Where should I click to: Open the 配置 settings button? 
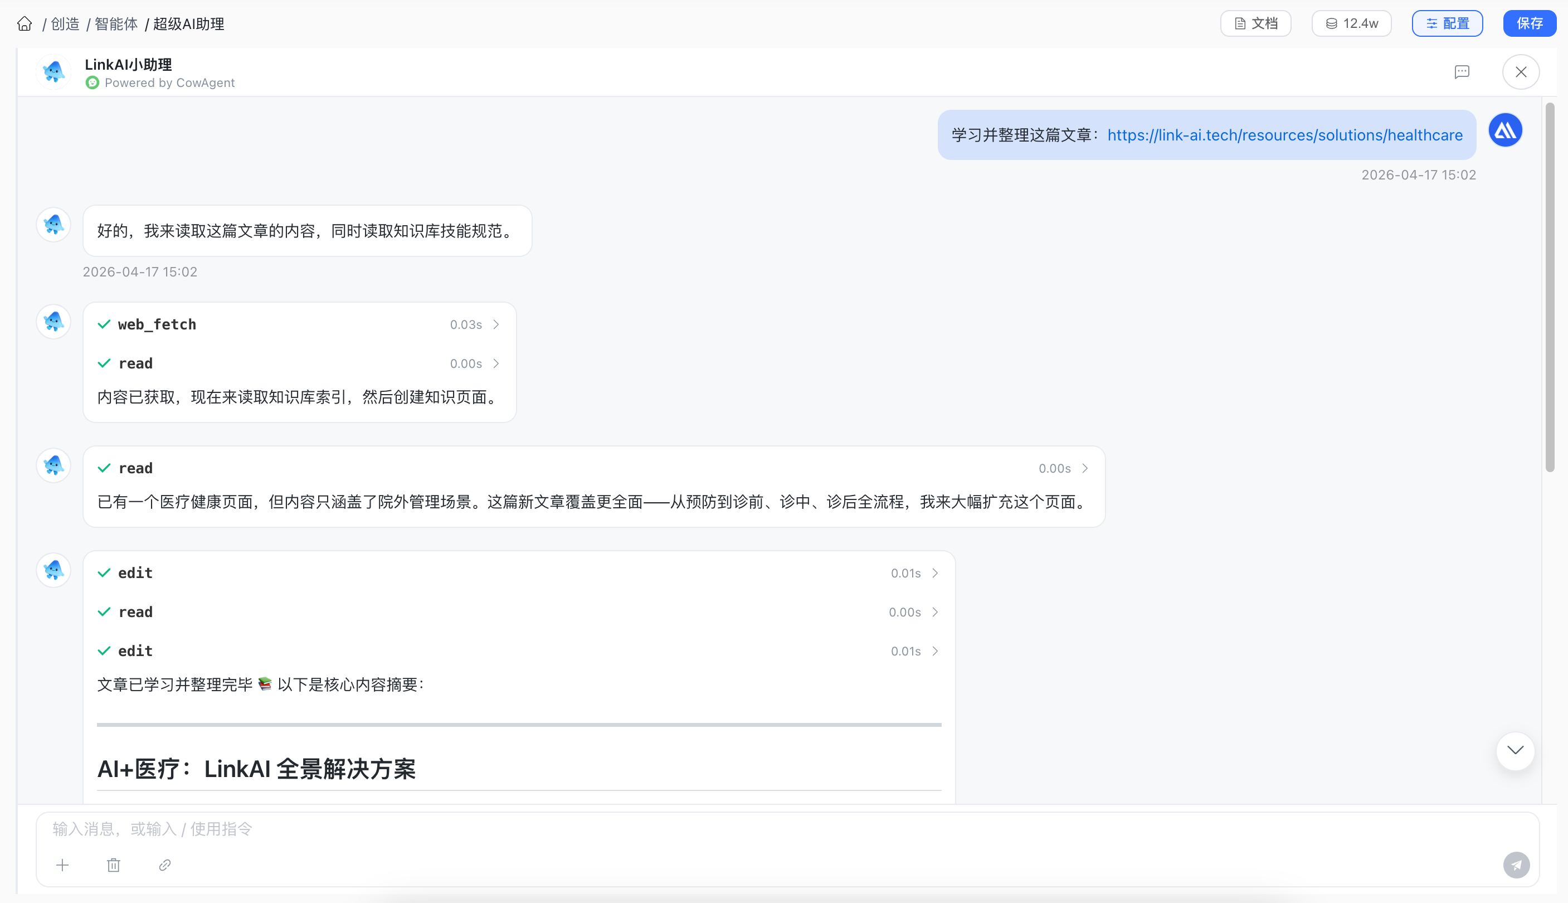click(x=1447, y=23)
